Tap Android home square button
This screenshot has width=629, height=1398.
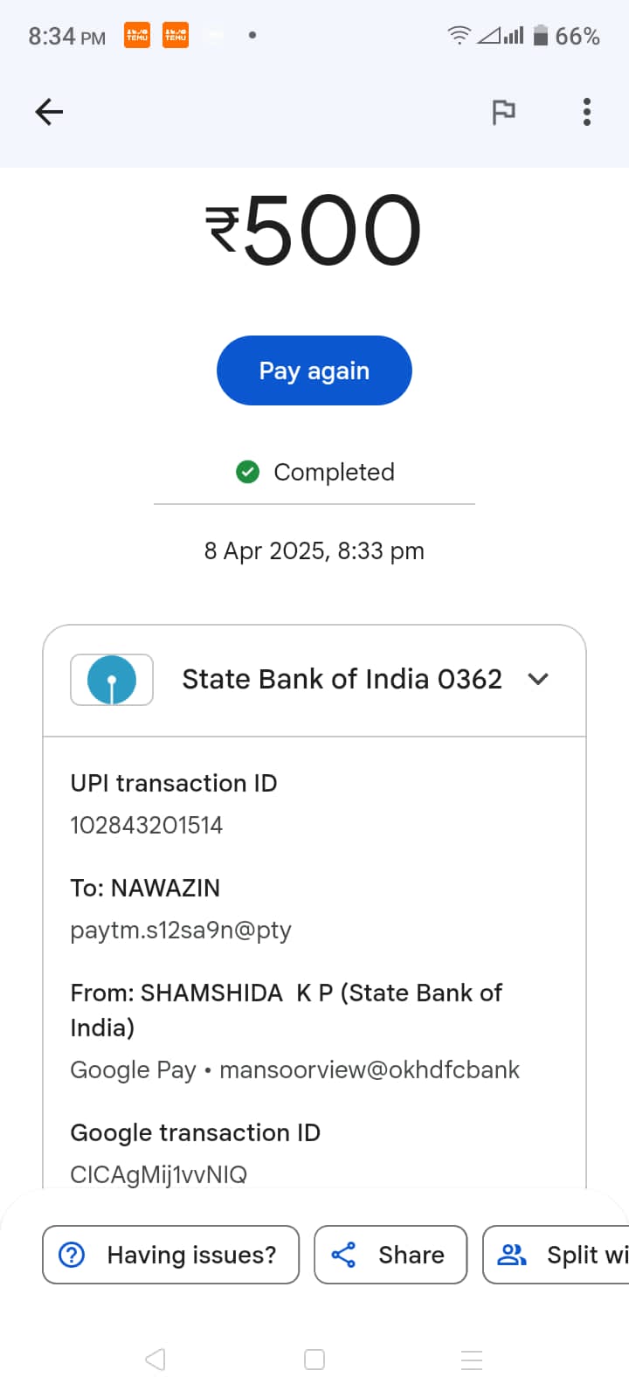point(314,1360)
